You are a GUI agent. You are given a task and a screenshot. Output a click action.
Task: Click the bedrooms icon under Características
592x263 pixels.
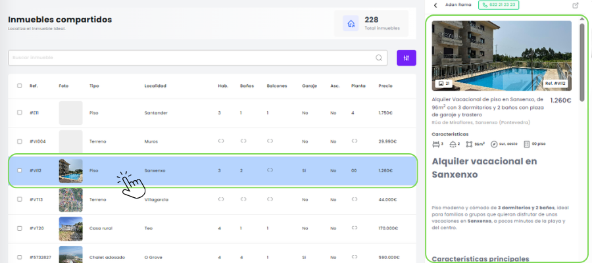point(435,144)
